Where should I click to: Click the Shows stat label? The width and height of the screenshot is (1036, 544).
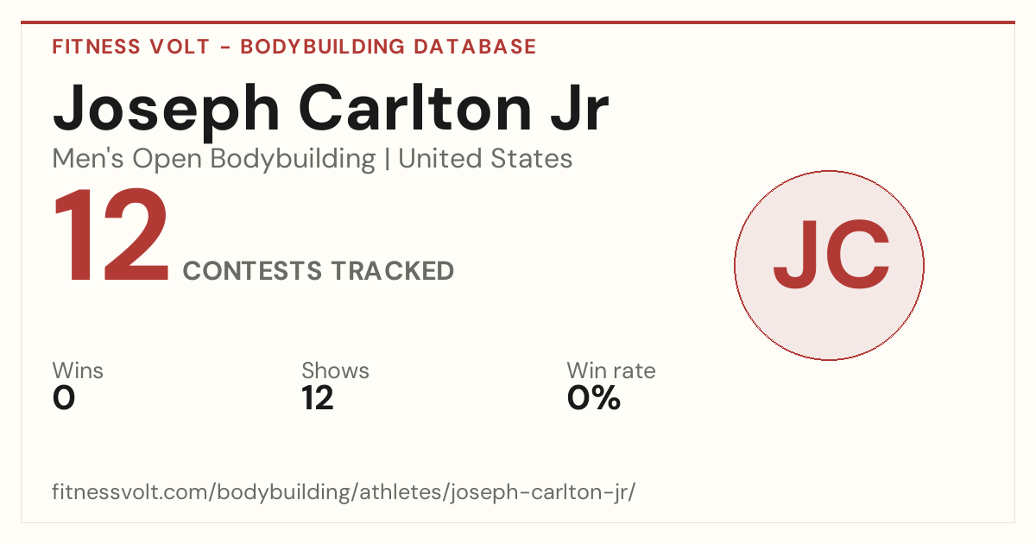coord(335,371)
